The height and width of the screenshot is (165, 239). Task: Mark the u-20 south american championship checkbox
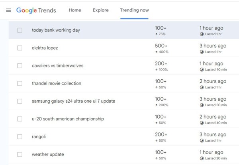[x=20, y=119]
